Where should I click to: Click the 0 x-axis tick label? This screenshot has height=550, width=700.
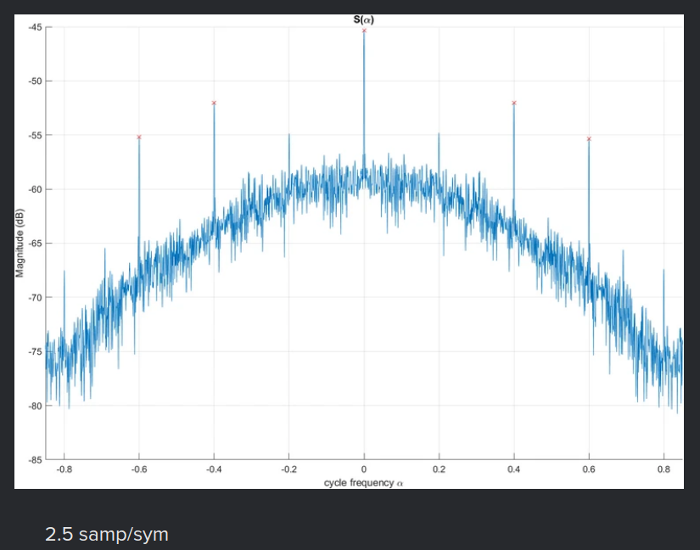[364, 469]
